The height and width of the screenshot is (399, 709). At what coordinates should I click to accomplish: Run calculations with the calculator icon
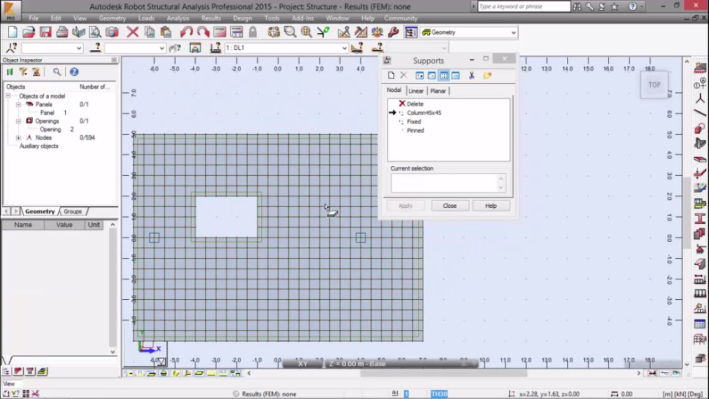pos(220,32)
